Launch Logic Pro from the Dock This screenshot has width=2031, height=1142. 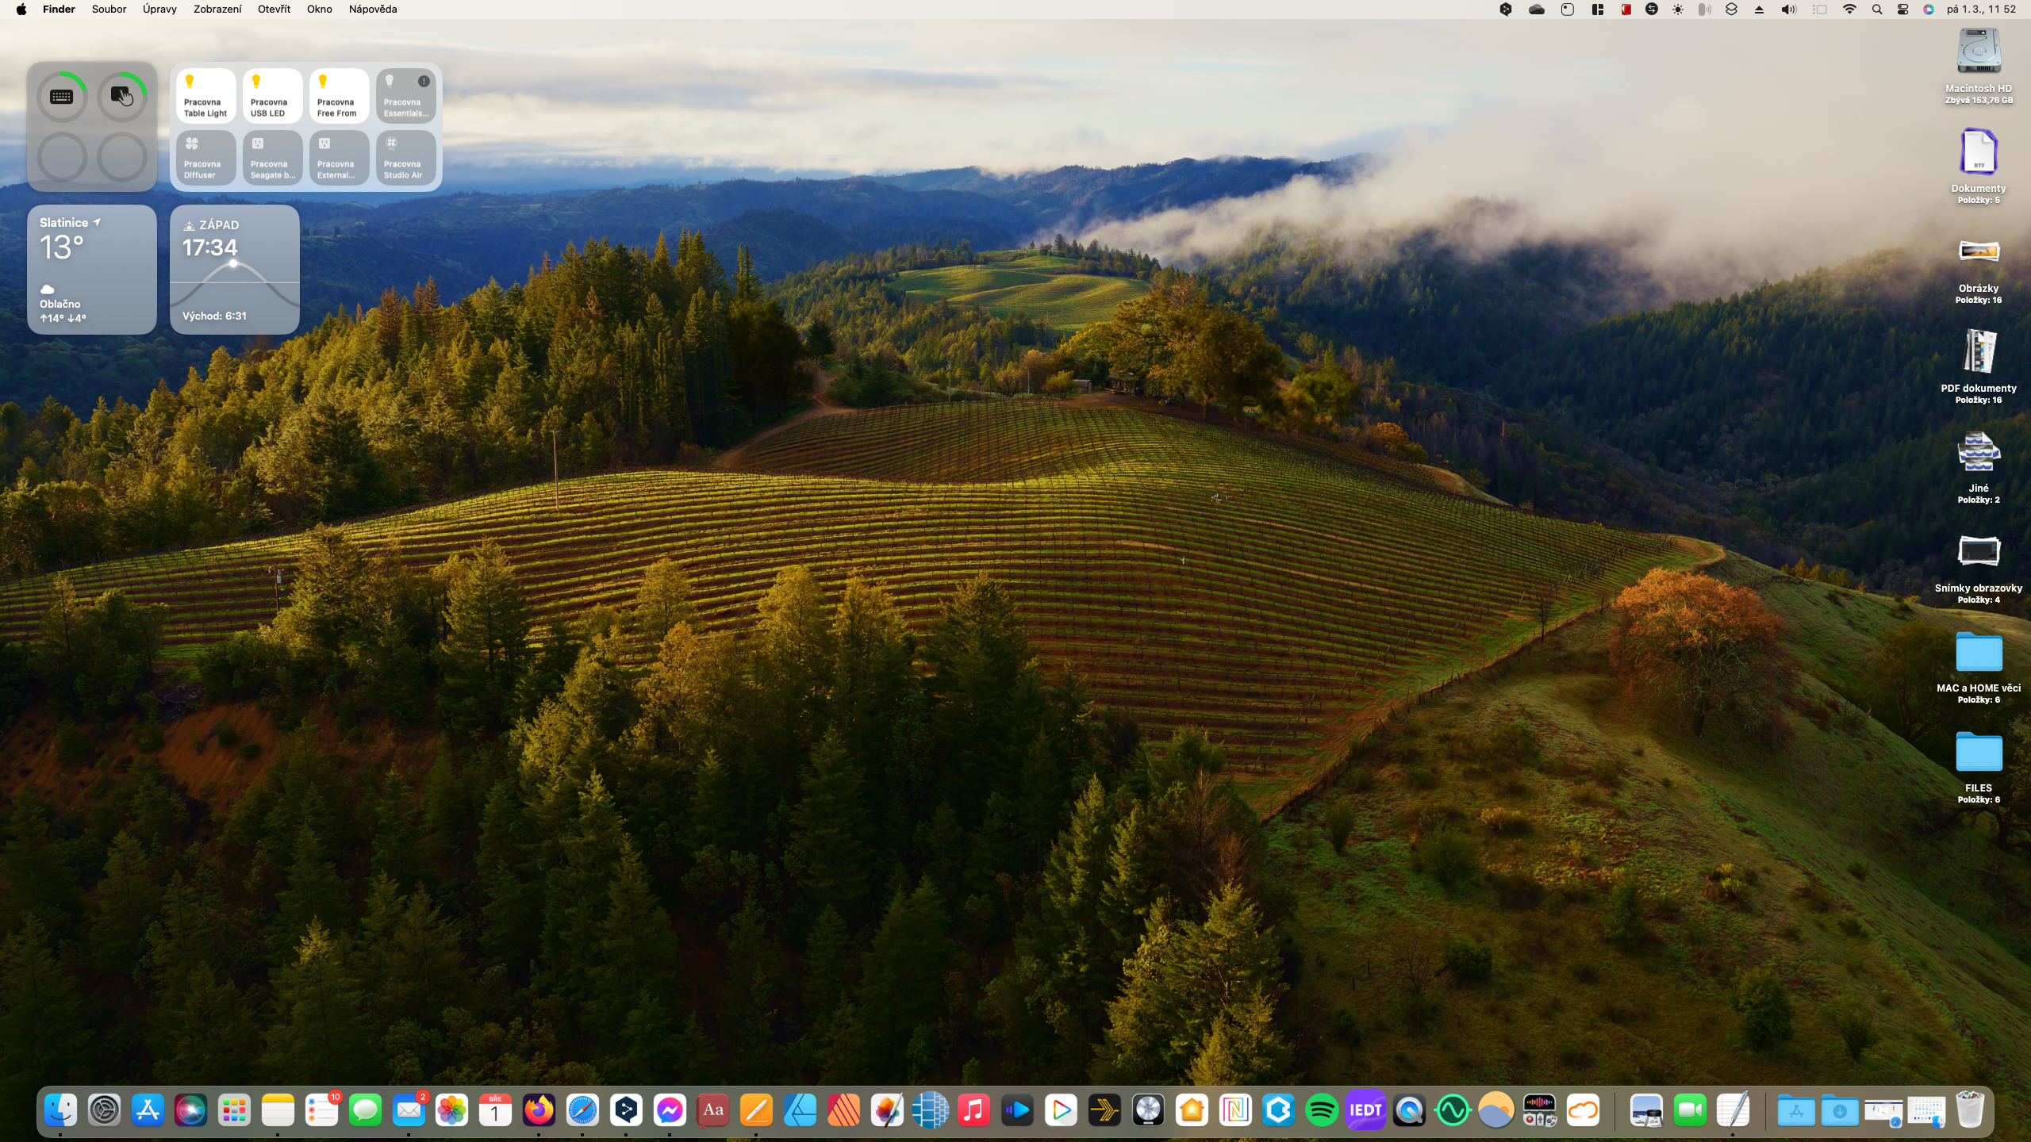coord(1148,1110)
